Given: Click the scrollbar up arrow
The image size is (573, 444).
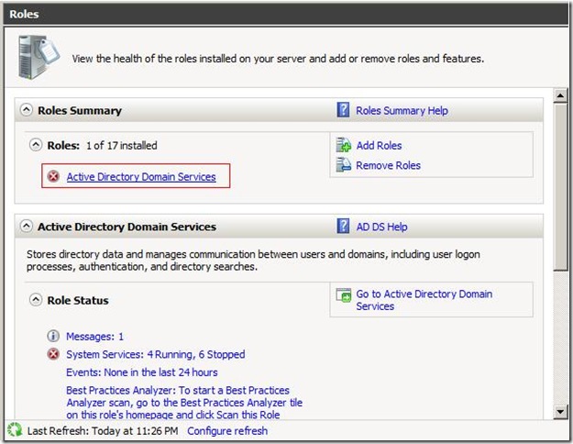Looking at the screenshot, I should pyautogui.click(x=560, y=95).
